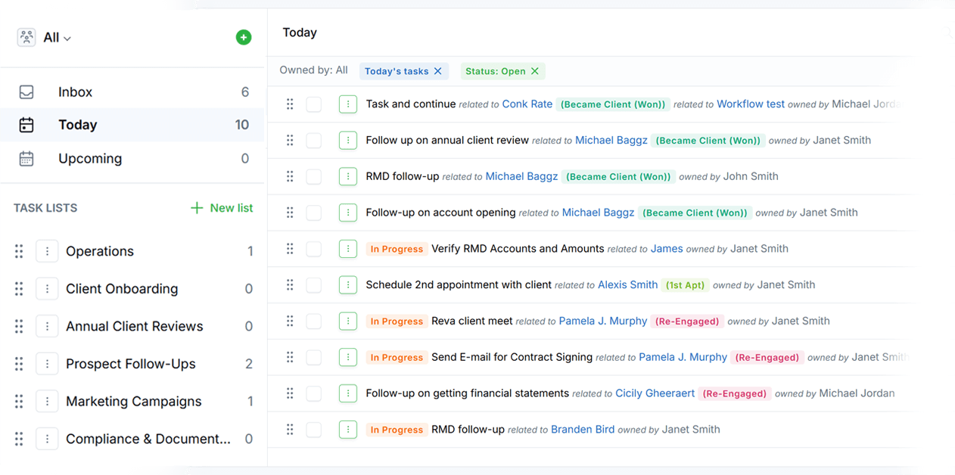The height and width of the screenshot is (475, 955).
Task: Check off Send E-mail for Contract Signing
Action: (x=314, y=358)
